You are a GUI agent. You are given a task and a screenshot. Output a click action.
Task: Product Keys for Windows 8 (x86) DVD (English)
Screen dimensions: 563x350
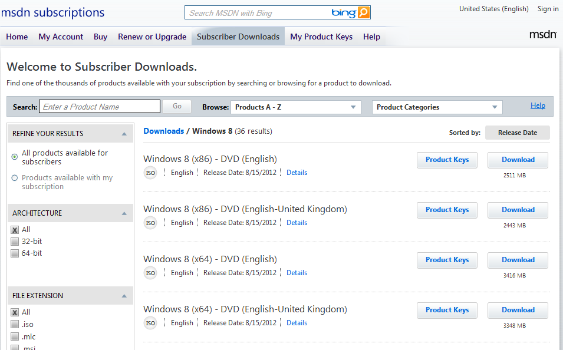click(447, 160)
